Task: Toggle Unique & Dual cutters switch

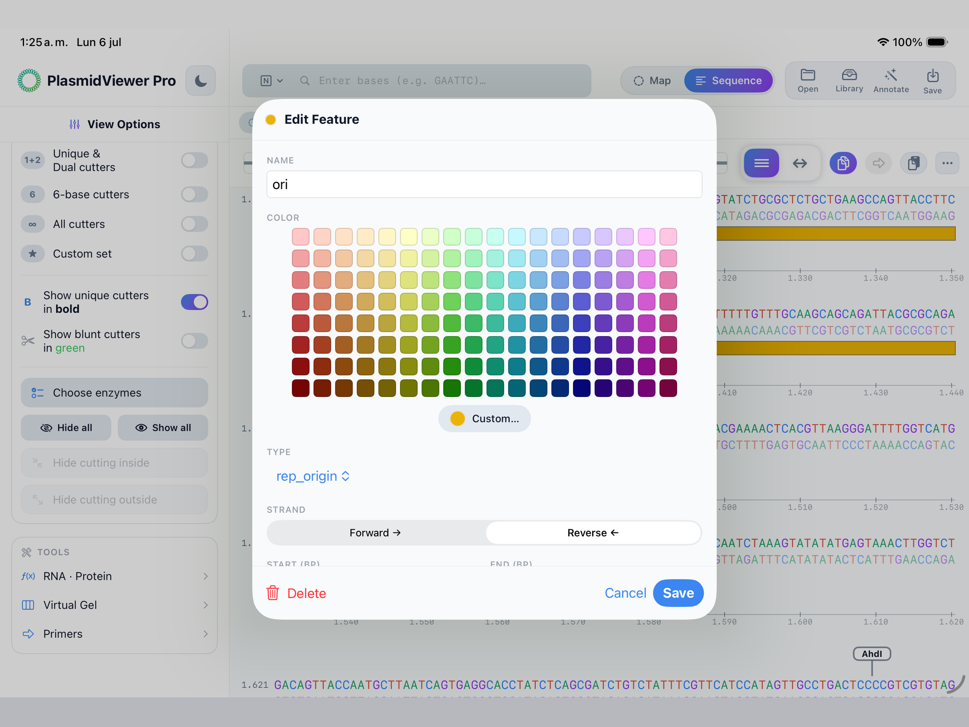Action: (194, 160)
